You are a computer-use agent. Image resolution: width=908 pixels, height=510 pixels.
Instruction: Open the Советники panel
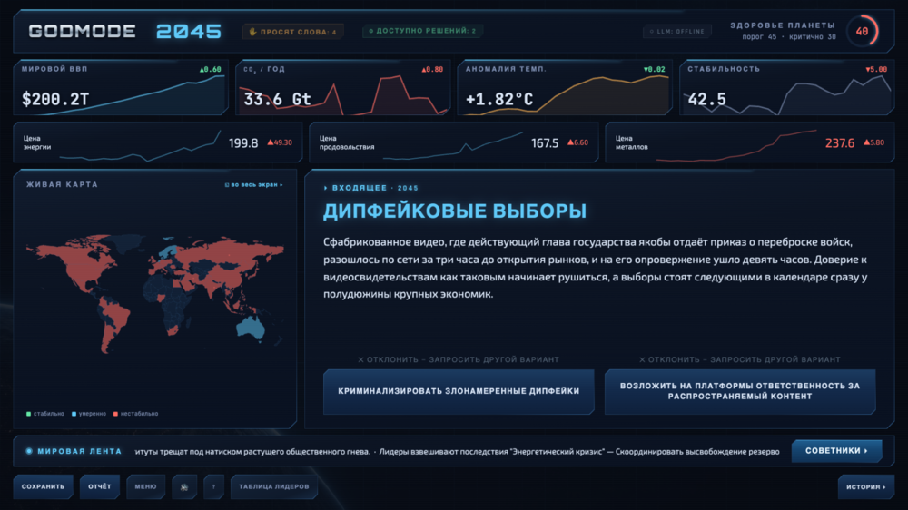[x=837, y=450]
